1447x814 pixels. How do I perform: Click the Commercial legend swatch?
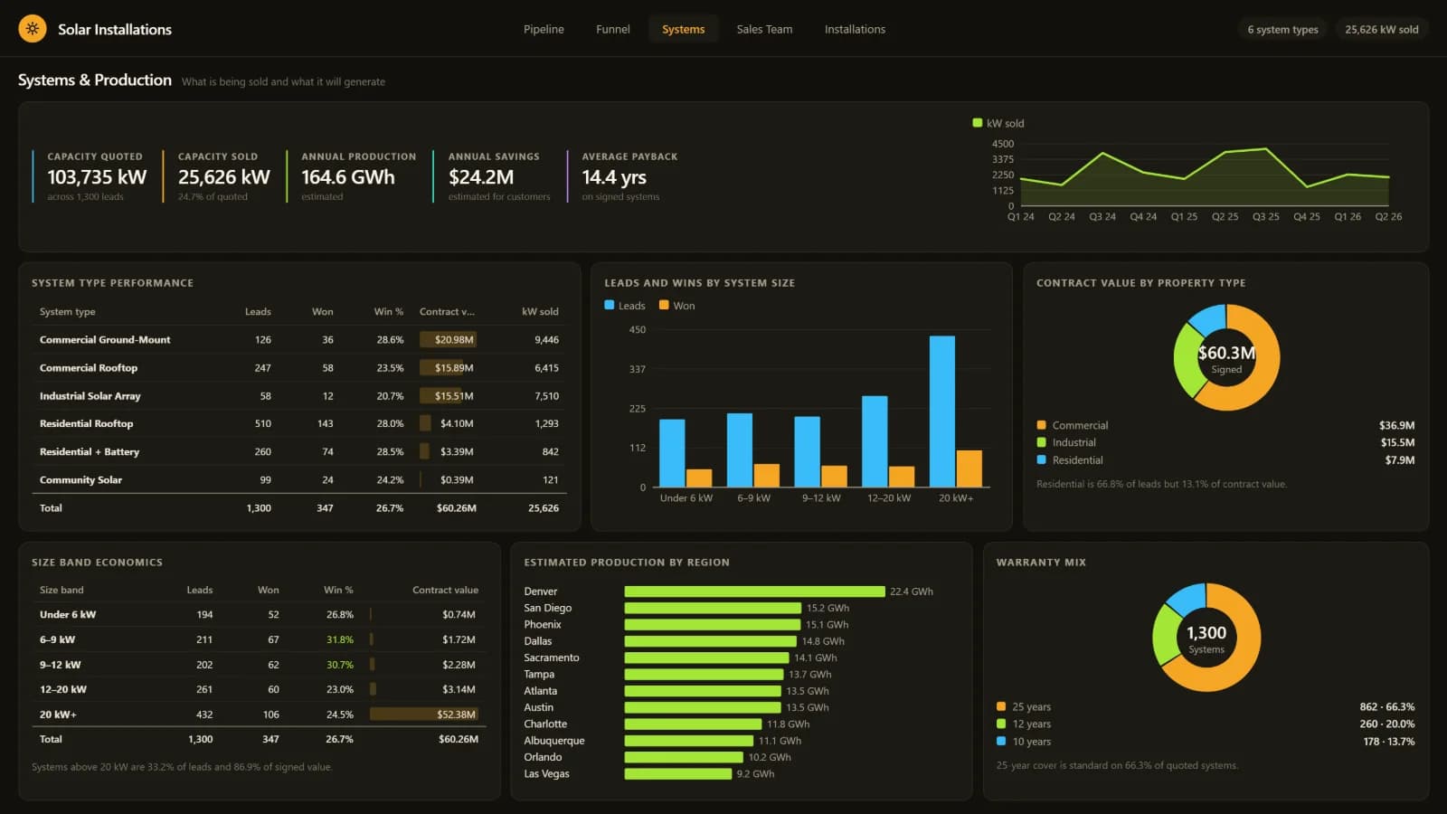click(1041, 425)
